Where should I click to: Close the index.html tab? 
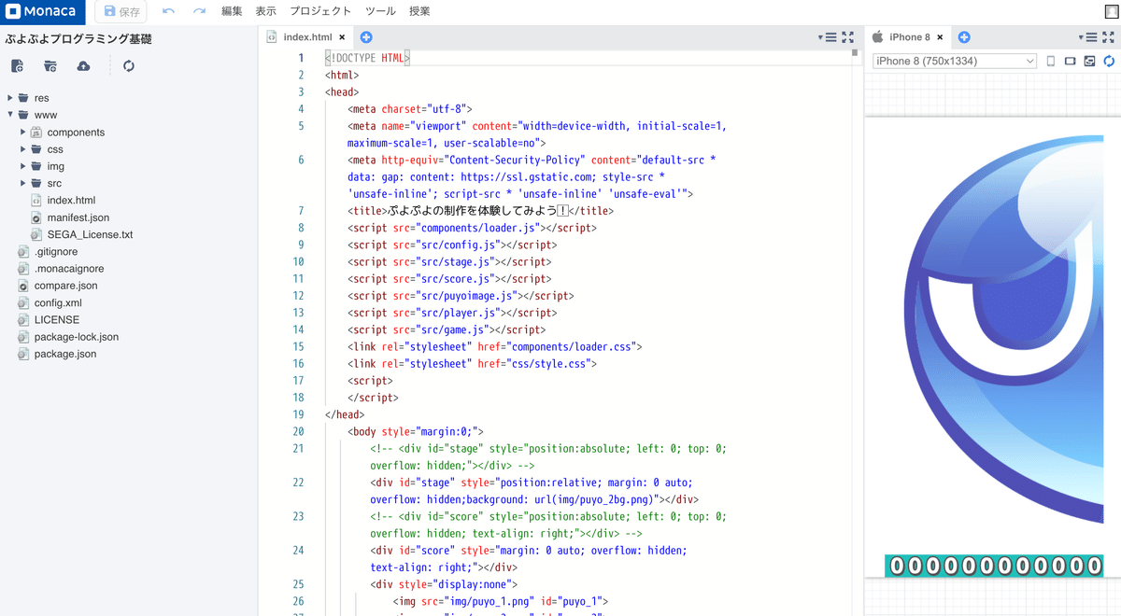point(342,37)
